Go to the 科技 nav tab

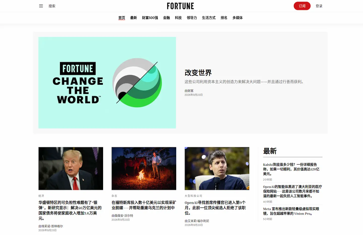(x=178, y=18)
